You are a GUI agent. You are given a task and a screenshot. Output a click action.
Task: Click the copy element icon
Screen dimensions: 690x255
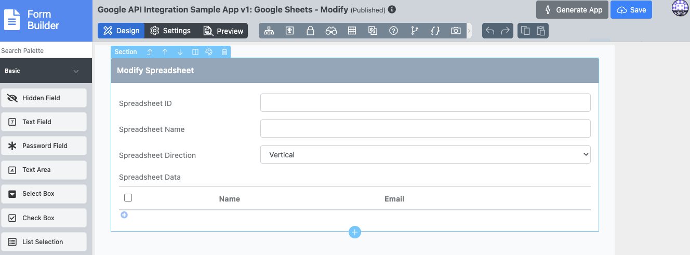(525, 31)
